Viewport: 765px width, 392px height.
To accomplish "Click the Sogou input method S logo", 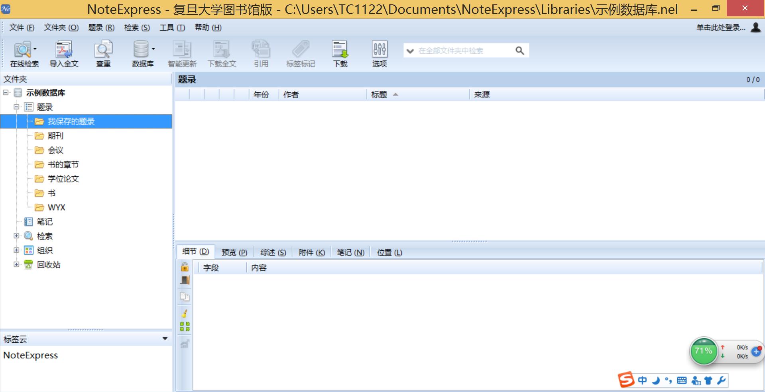I will click(x=626, y=379).
